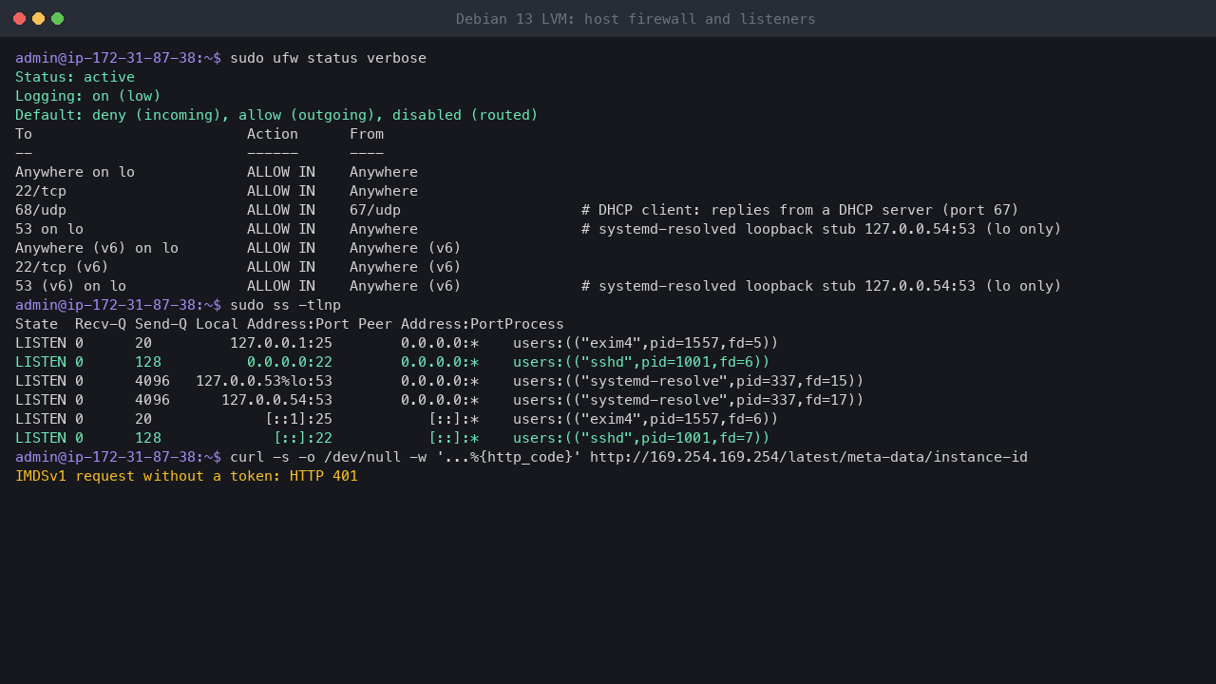Select the highlighted '0.0.0.0:22' local address
Screen dimensions: 1216x684
point(290,362)
